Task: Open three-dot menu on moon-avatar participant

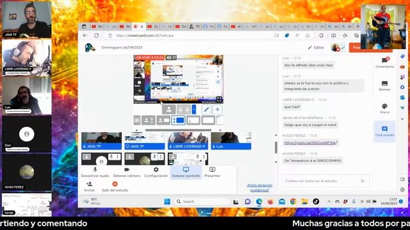Action: click(x=161, y=157)
